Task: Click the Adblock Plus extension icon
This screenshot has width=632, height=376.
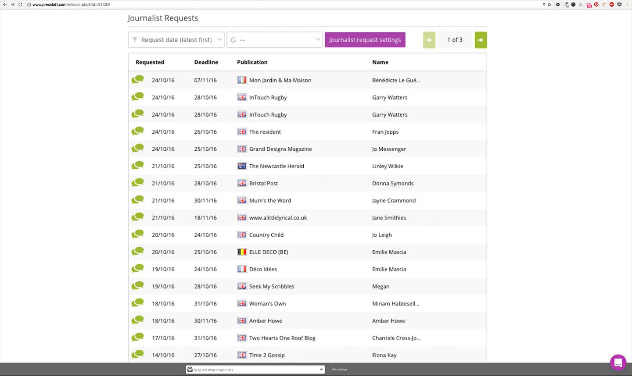Action: click(611, 4)
